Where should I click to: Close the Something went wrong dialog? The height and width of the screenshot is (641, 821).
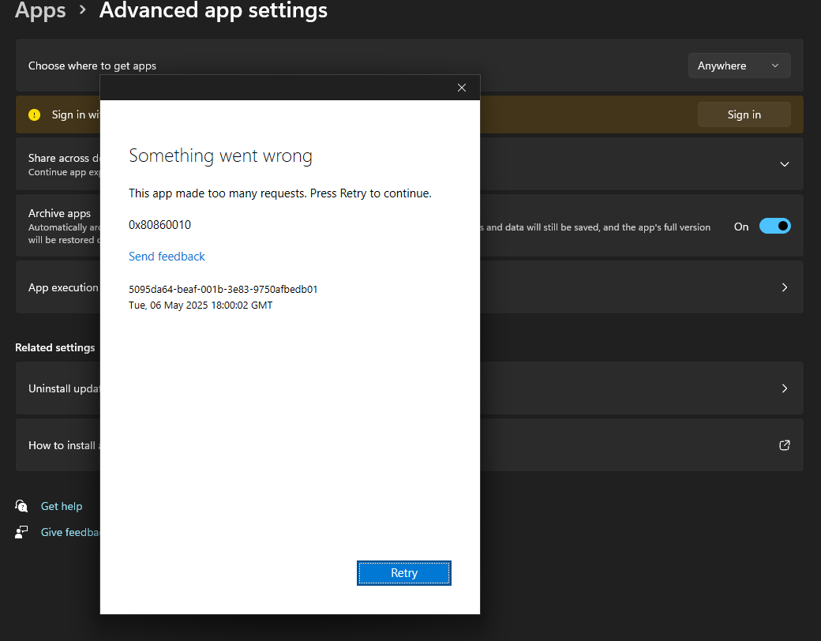pyautogui.click(x=461, y=88)
